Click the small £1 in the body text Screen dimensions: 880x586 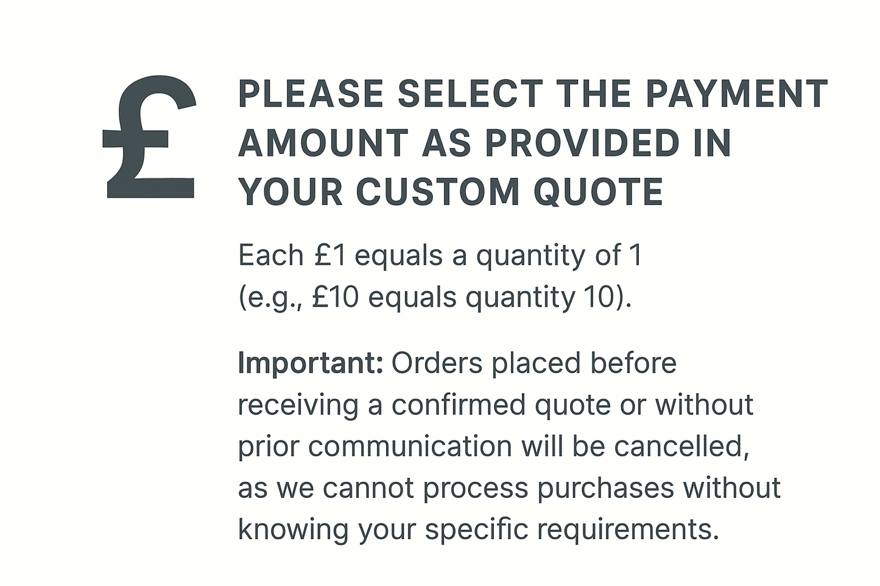pos(331,256)
